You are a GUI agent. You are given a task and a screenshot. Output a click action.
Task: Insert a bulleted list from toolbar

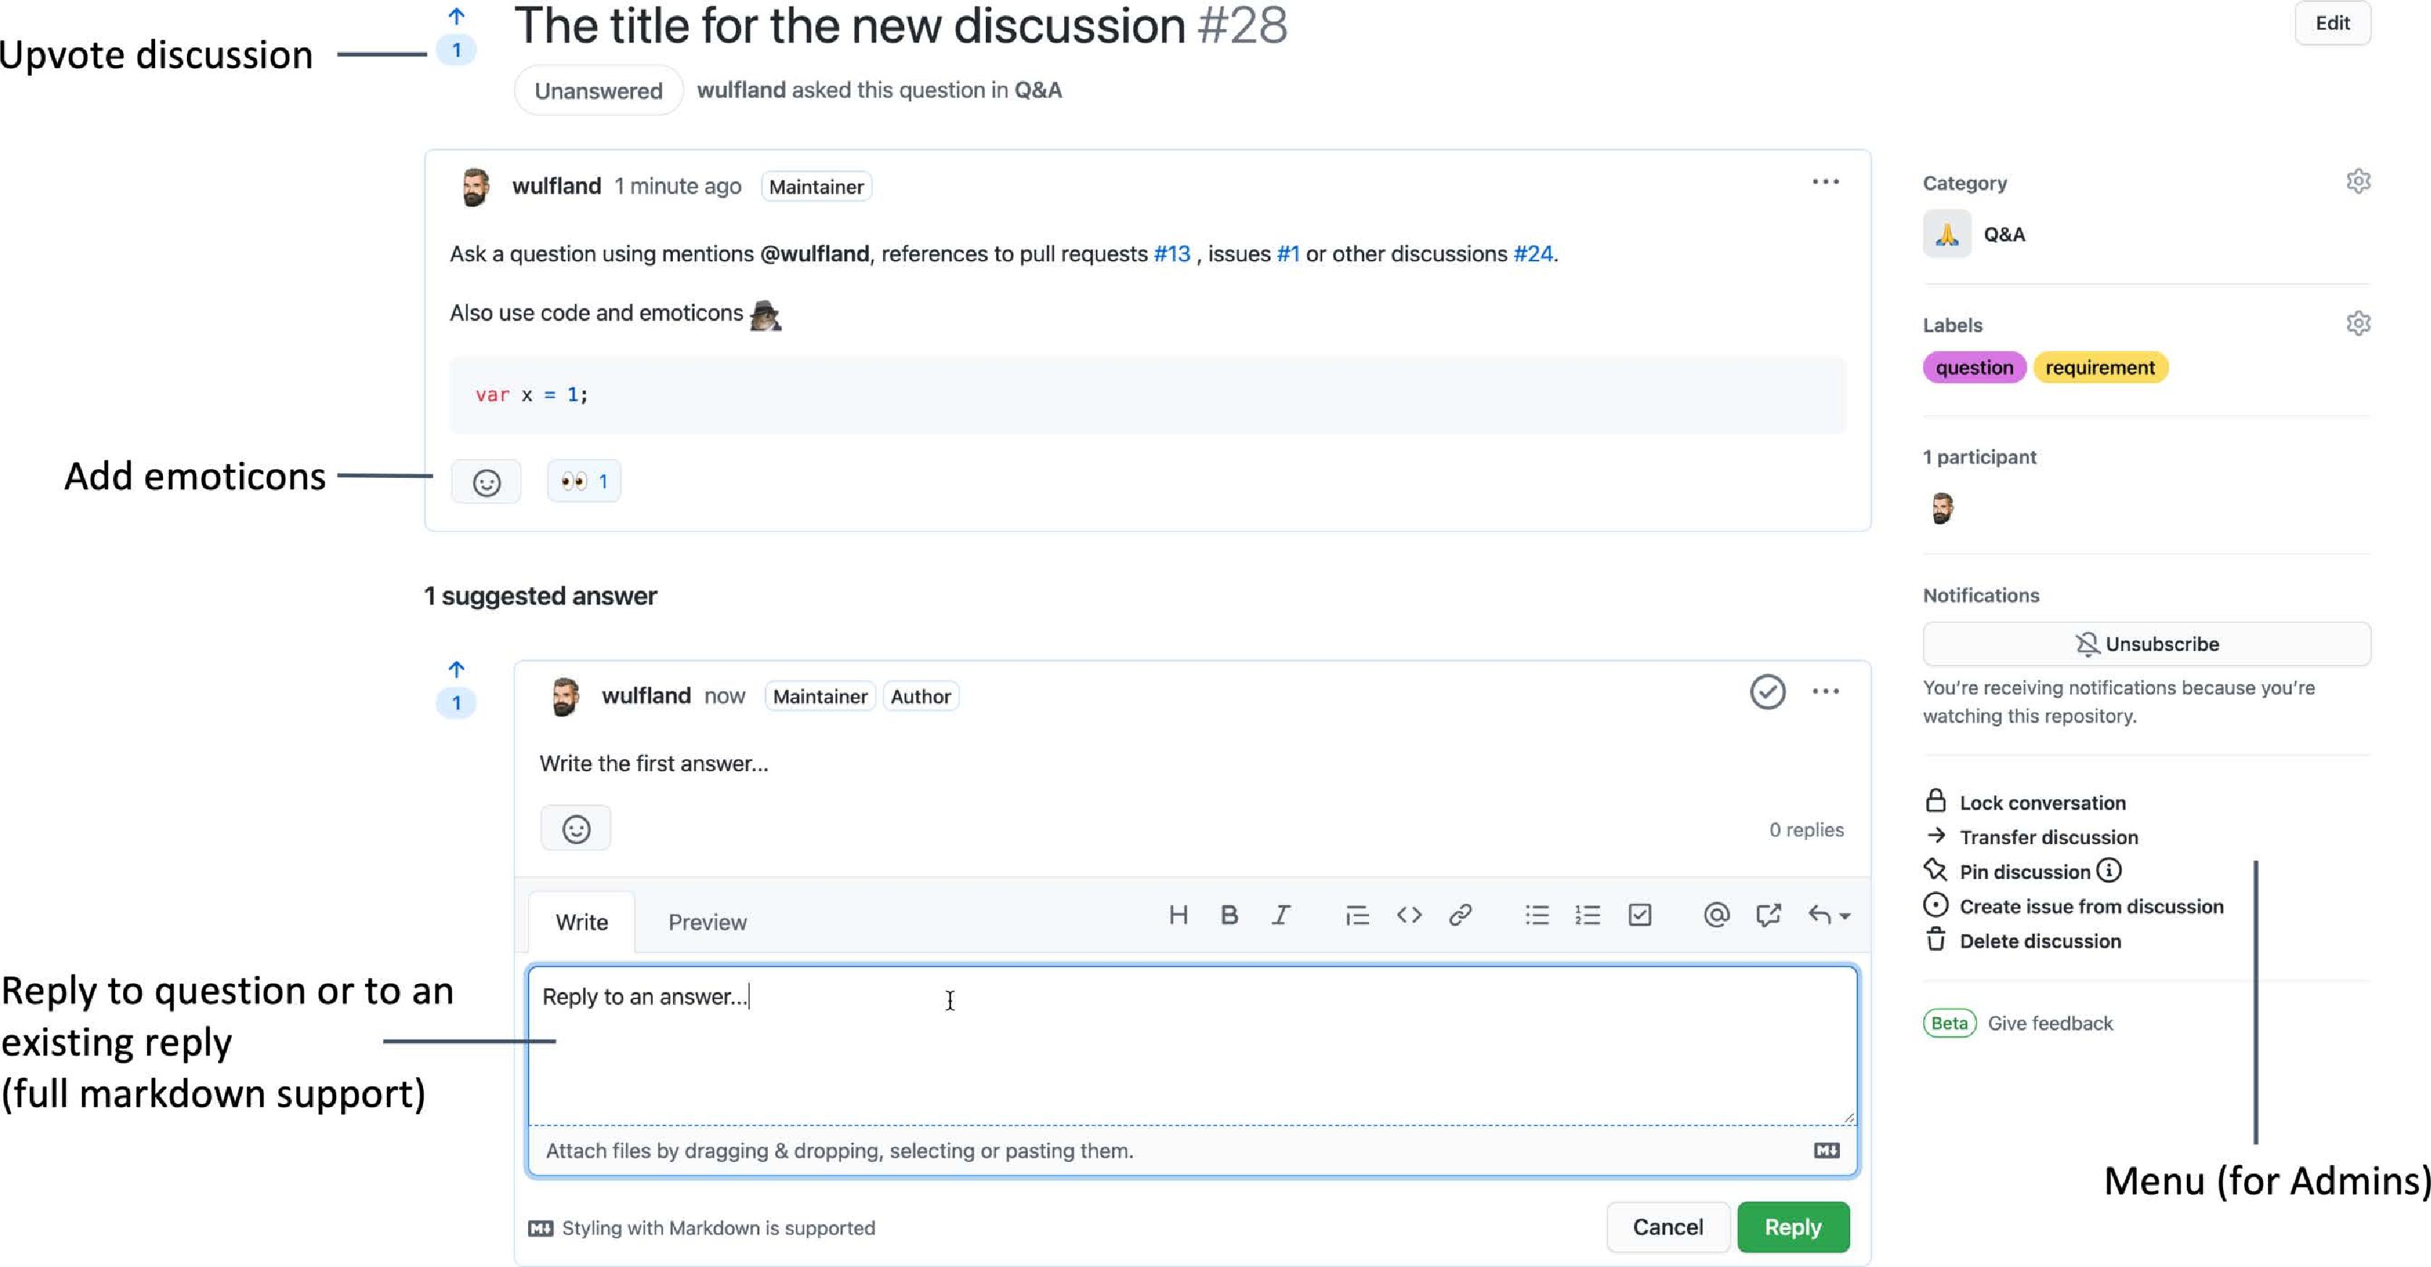(1536, 915)
